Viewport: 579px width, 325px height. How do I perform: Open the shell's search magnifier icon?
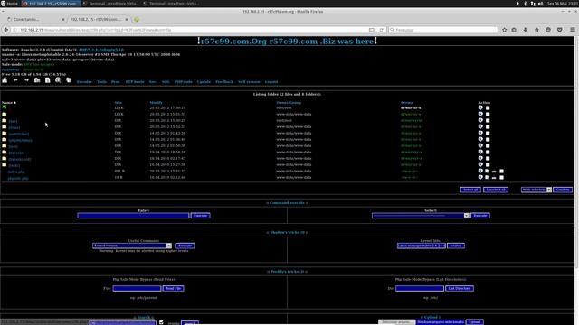(58, 80)
